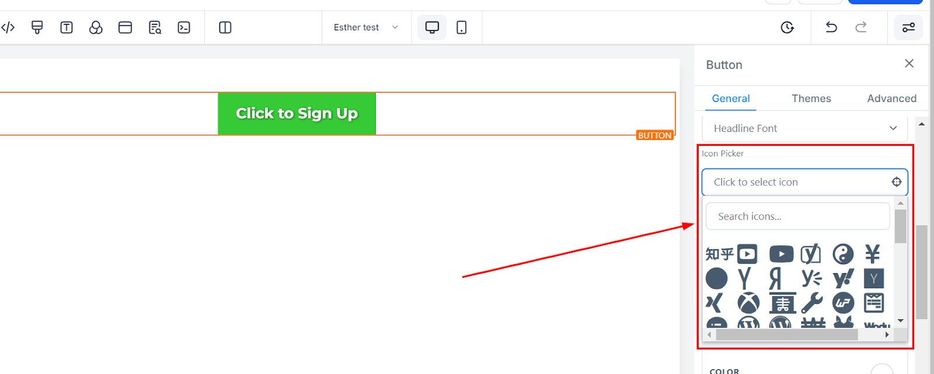Viewport: 934px width, 374px height.
Task: Open the custom code editor icon
Action: pos(8,27)
